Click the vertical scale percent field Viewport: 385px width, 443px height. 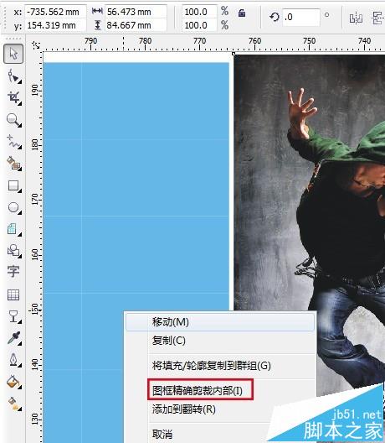[199, 25]
